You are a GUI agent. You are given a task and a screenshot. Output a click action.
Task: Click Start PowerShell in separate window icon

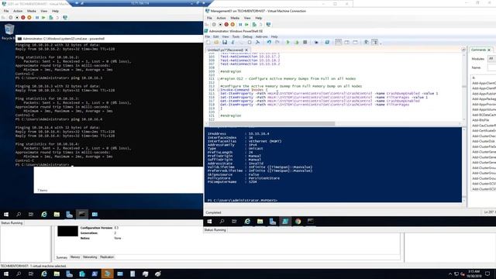click(x=327, y=42)
